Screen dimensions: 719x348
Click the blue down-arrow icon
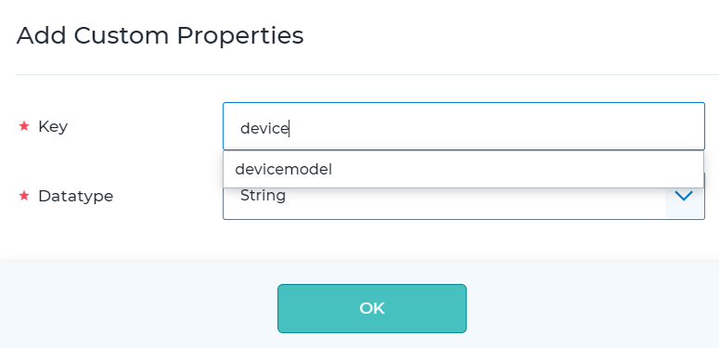[x=684, y=196]
